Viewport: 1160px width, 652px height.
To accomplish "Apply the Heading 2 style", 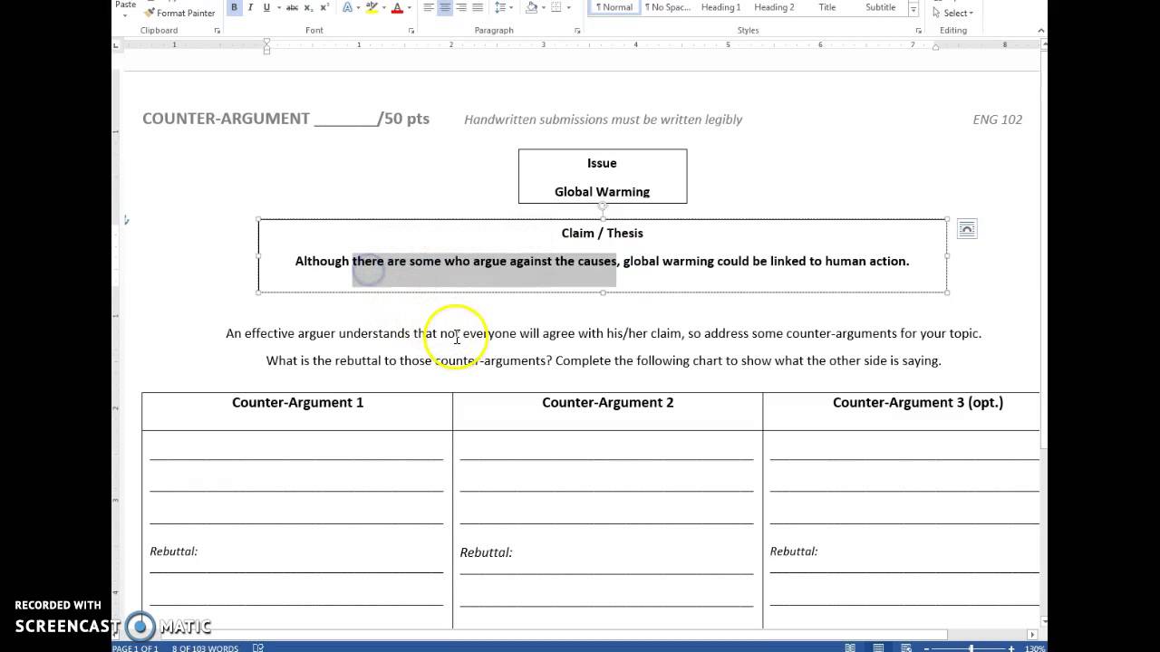I will (774, 7).
